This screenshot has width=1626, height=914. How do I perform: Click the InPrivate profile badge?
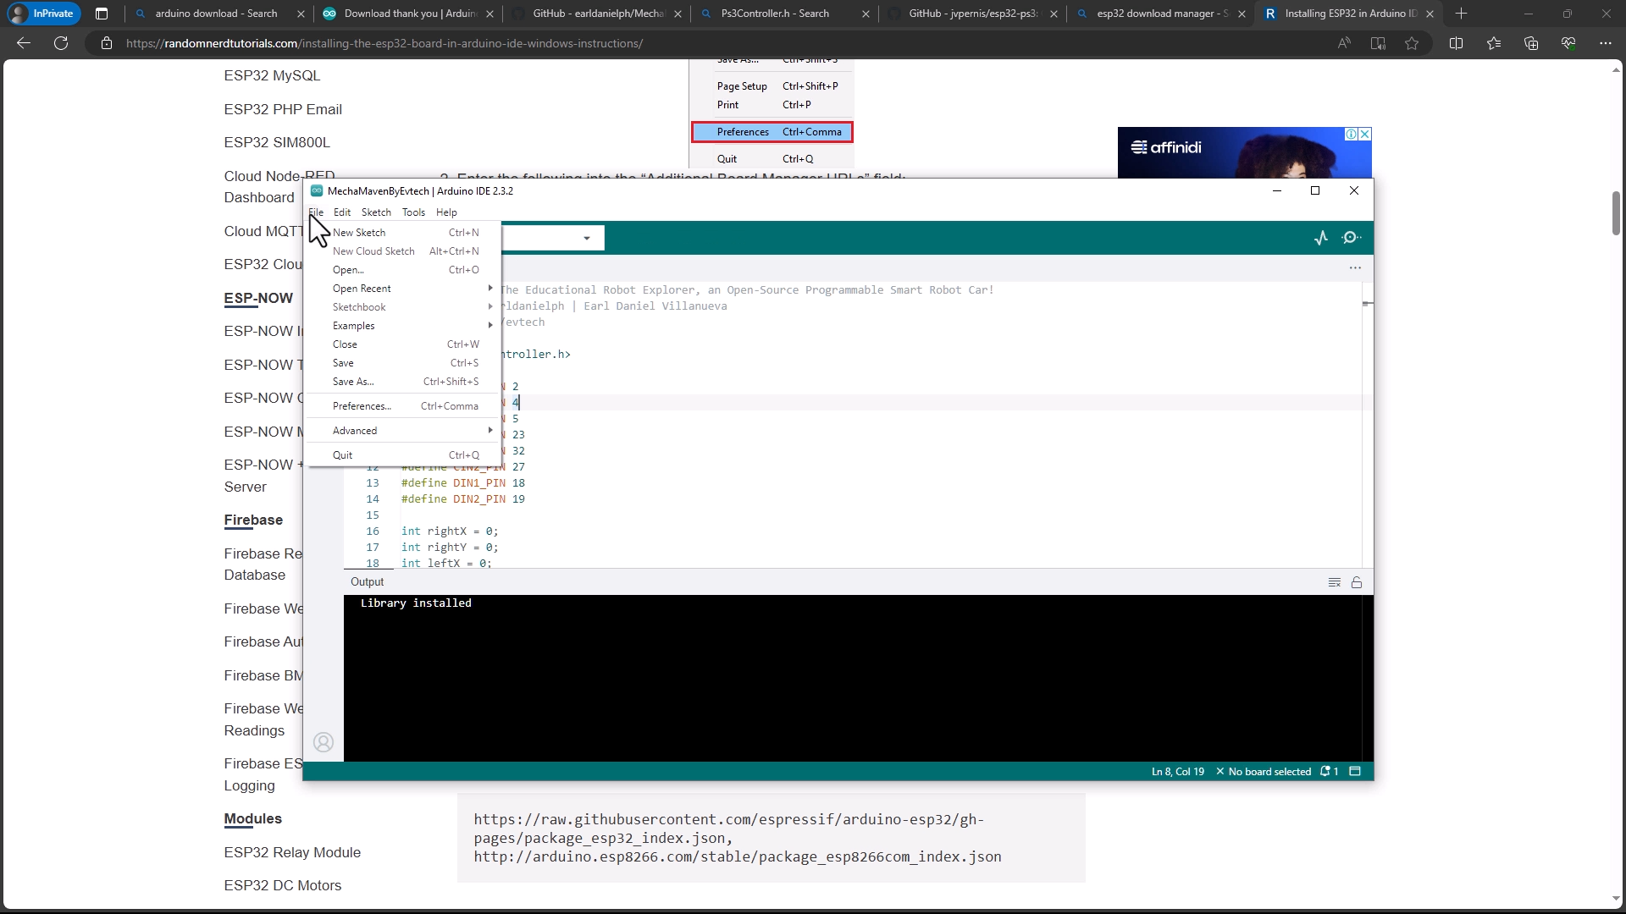[43, 14]
